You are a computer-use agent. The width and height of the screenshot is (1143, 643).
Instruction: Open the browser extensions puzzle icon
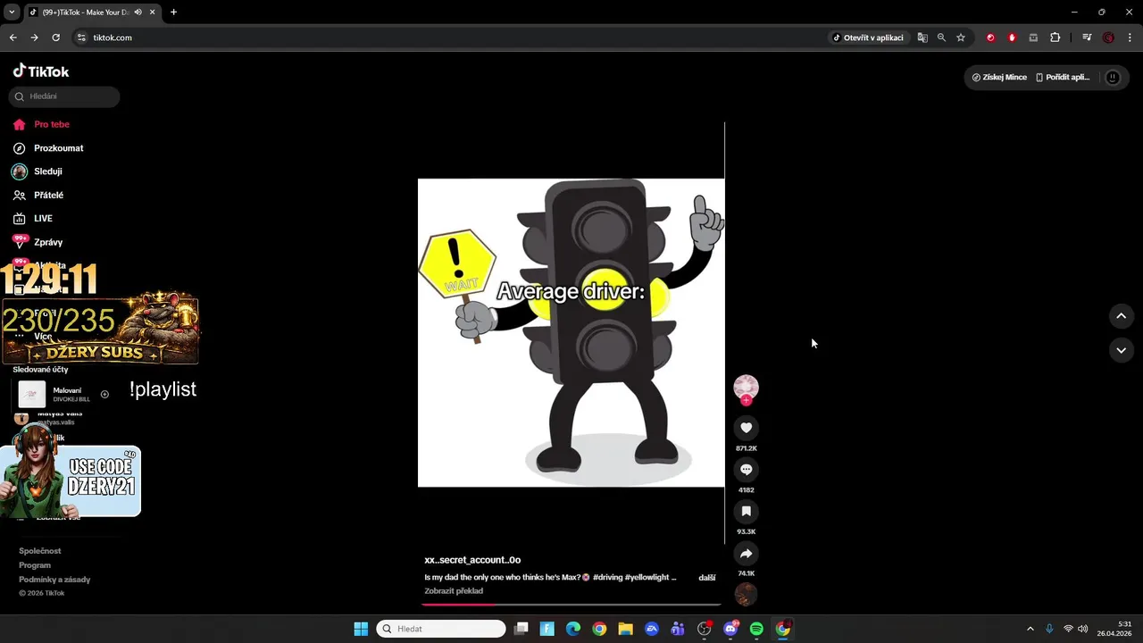tap(1055, 38)
